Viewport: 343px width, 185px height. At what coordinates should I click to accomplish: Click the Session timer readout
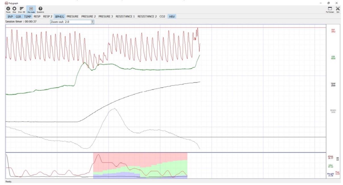click(21, 22)
